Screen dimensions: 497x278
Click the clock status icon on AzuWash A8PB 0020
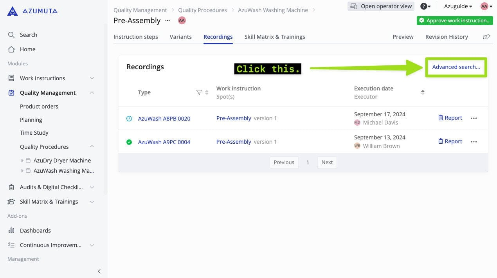coord(129,118)
